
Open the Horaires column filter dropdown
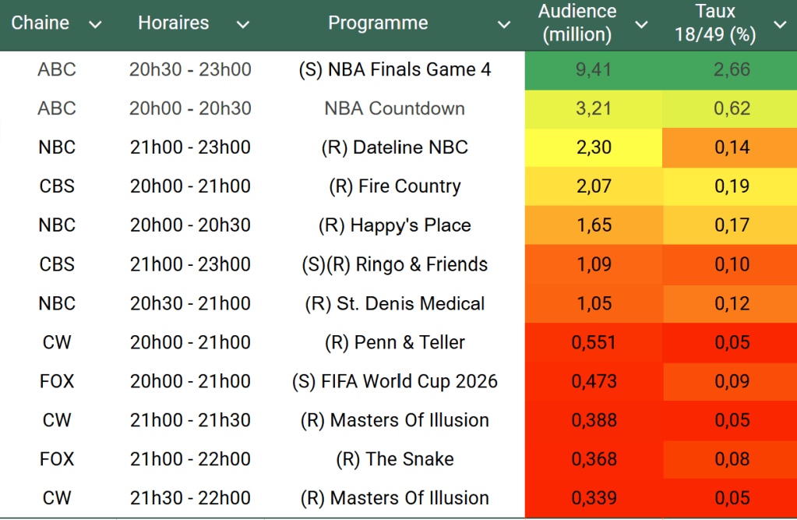click(243, 25)
